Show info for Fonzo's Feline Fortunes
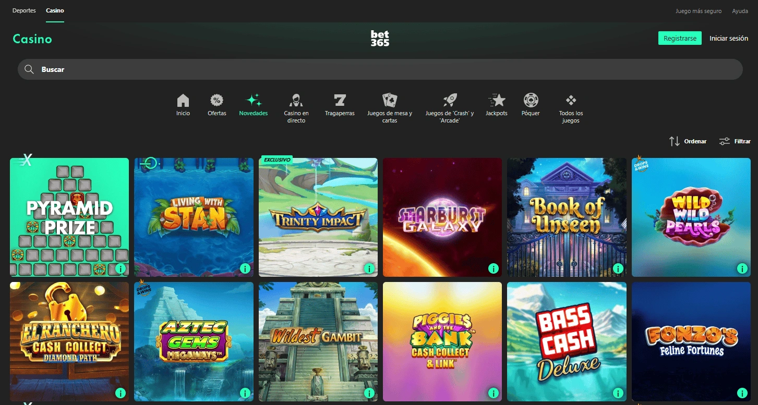This screenshot has height=405, width=758. [742, 393]
